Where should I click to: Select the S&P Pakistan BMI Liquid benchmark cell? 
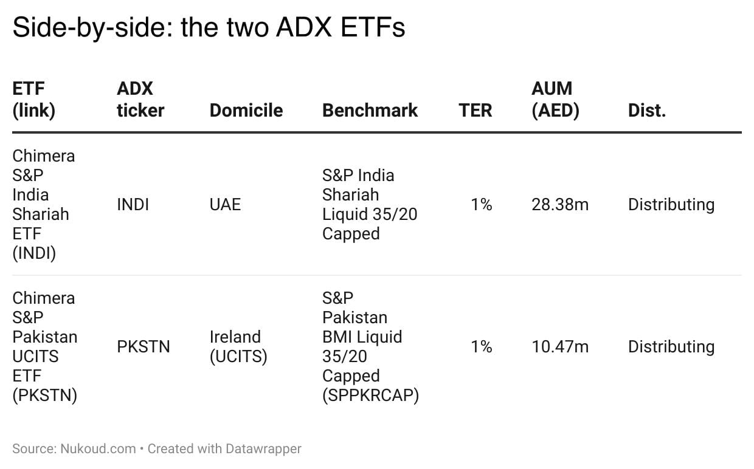[x=370, y=346]
